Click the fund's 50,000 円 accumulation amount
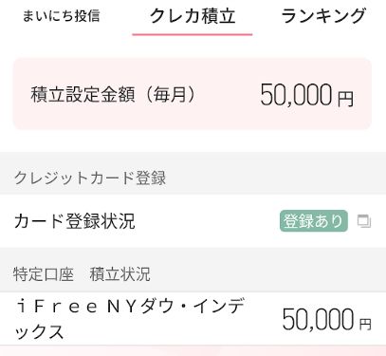This screenshot has height=356, width=386. 326,320
